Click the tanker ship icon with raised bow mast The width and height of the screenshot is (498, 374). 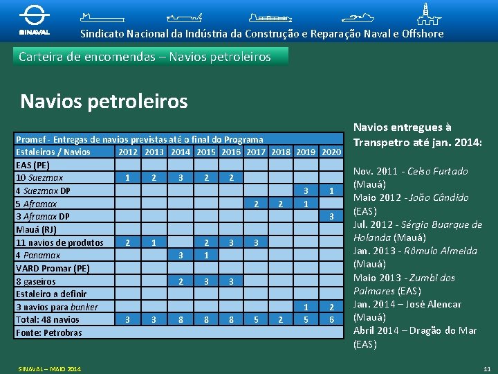tap(184, 18)
